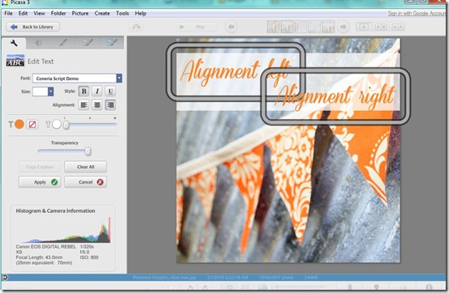Open the wrench basic fixes tab
This screenshot has width=449, height=293.
14,43
